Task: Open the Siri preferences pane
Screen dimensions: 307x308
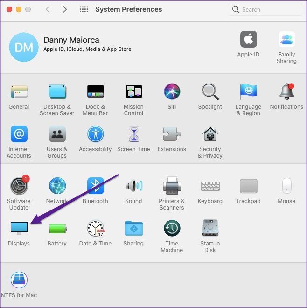Action: pos(172,91)
